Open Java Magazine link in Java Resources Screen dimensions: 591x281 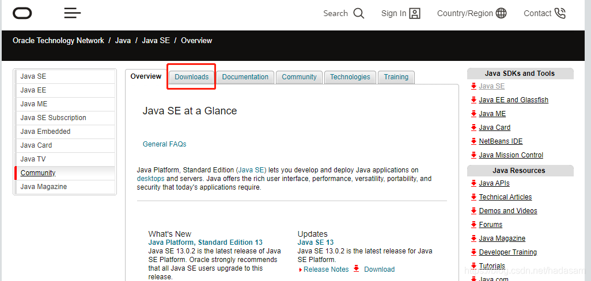502,238
